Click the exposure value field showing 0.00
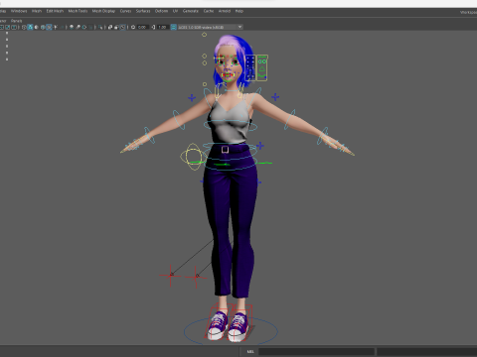This screenshot has width=477, height=357. tap(143, 27)
